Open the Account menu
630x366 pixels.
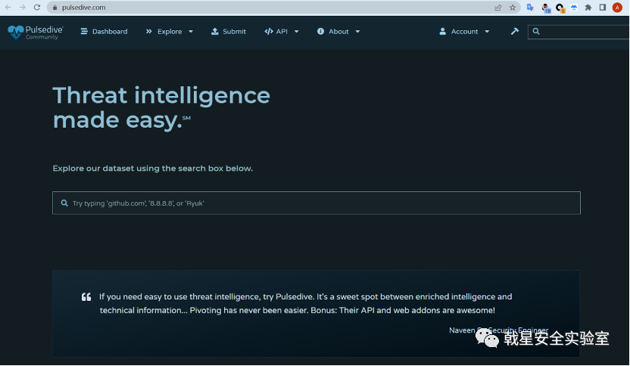click(x=464, y=31)
